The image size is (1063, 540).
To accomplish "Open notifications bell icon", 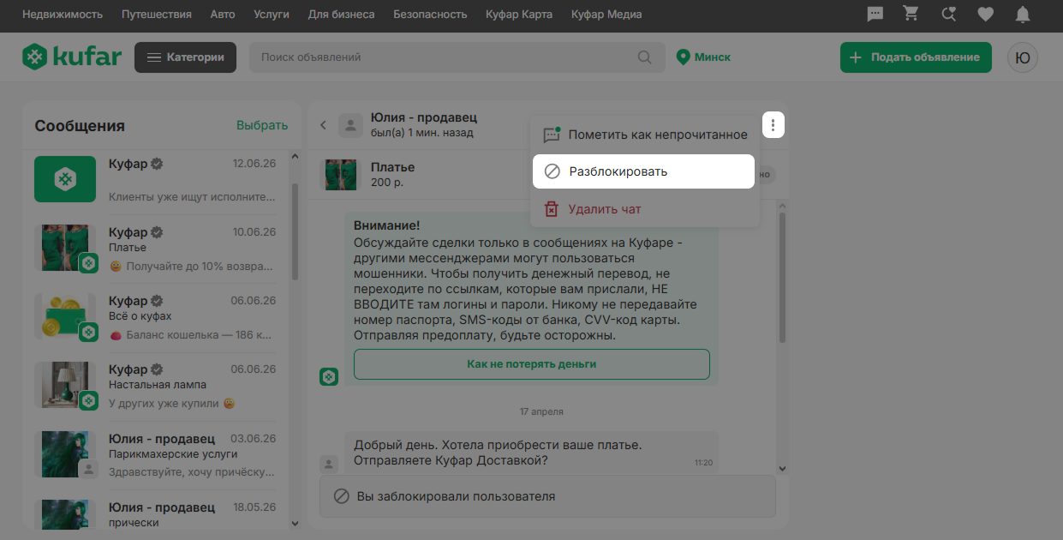I will [1023, 15].
